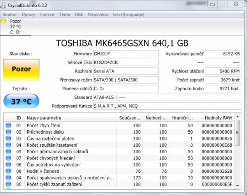
Task: Click the RAW value 0000000082A
Action: tap(217, 138)
